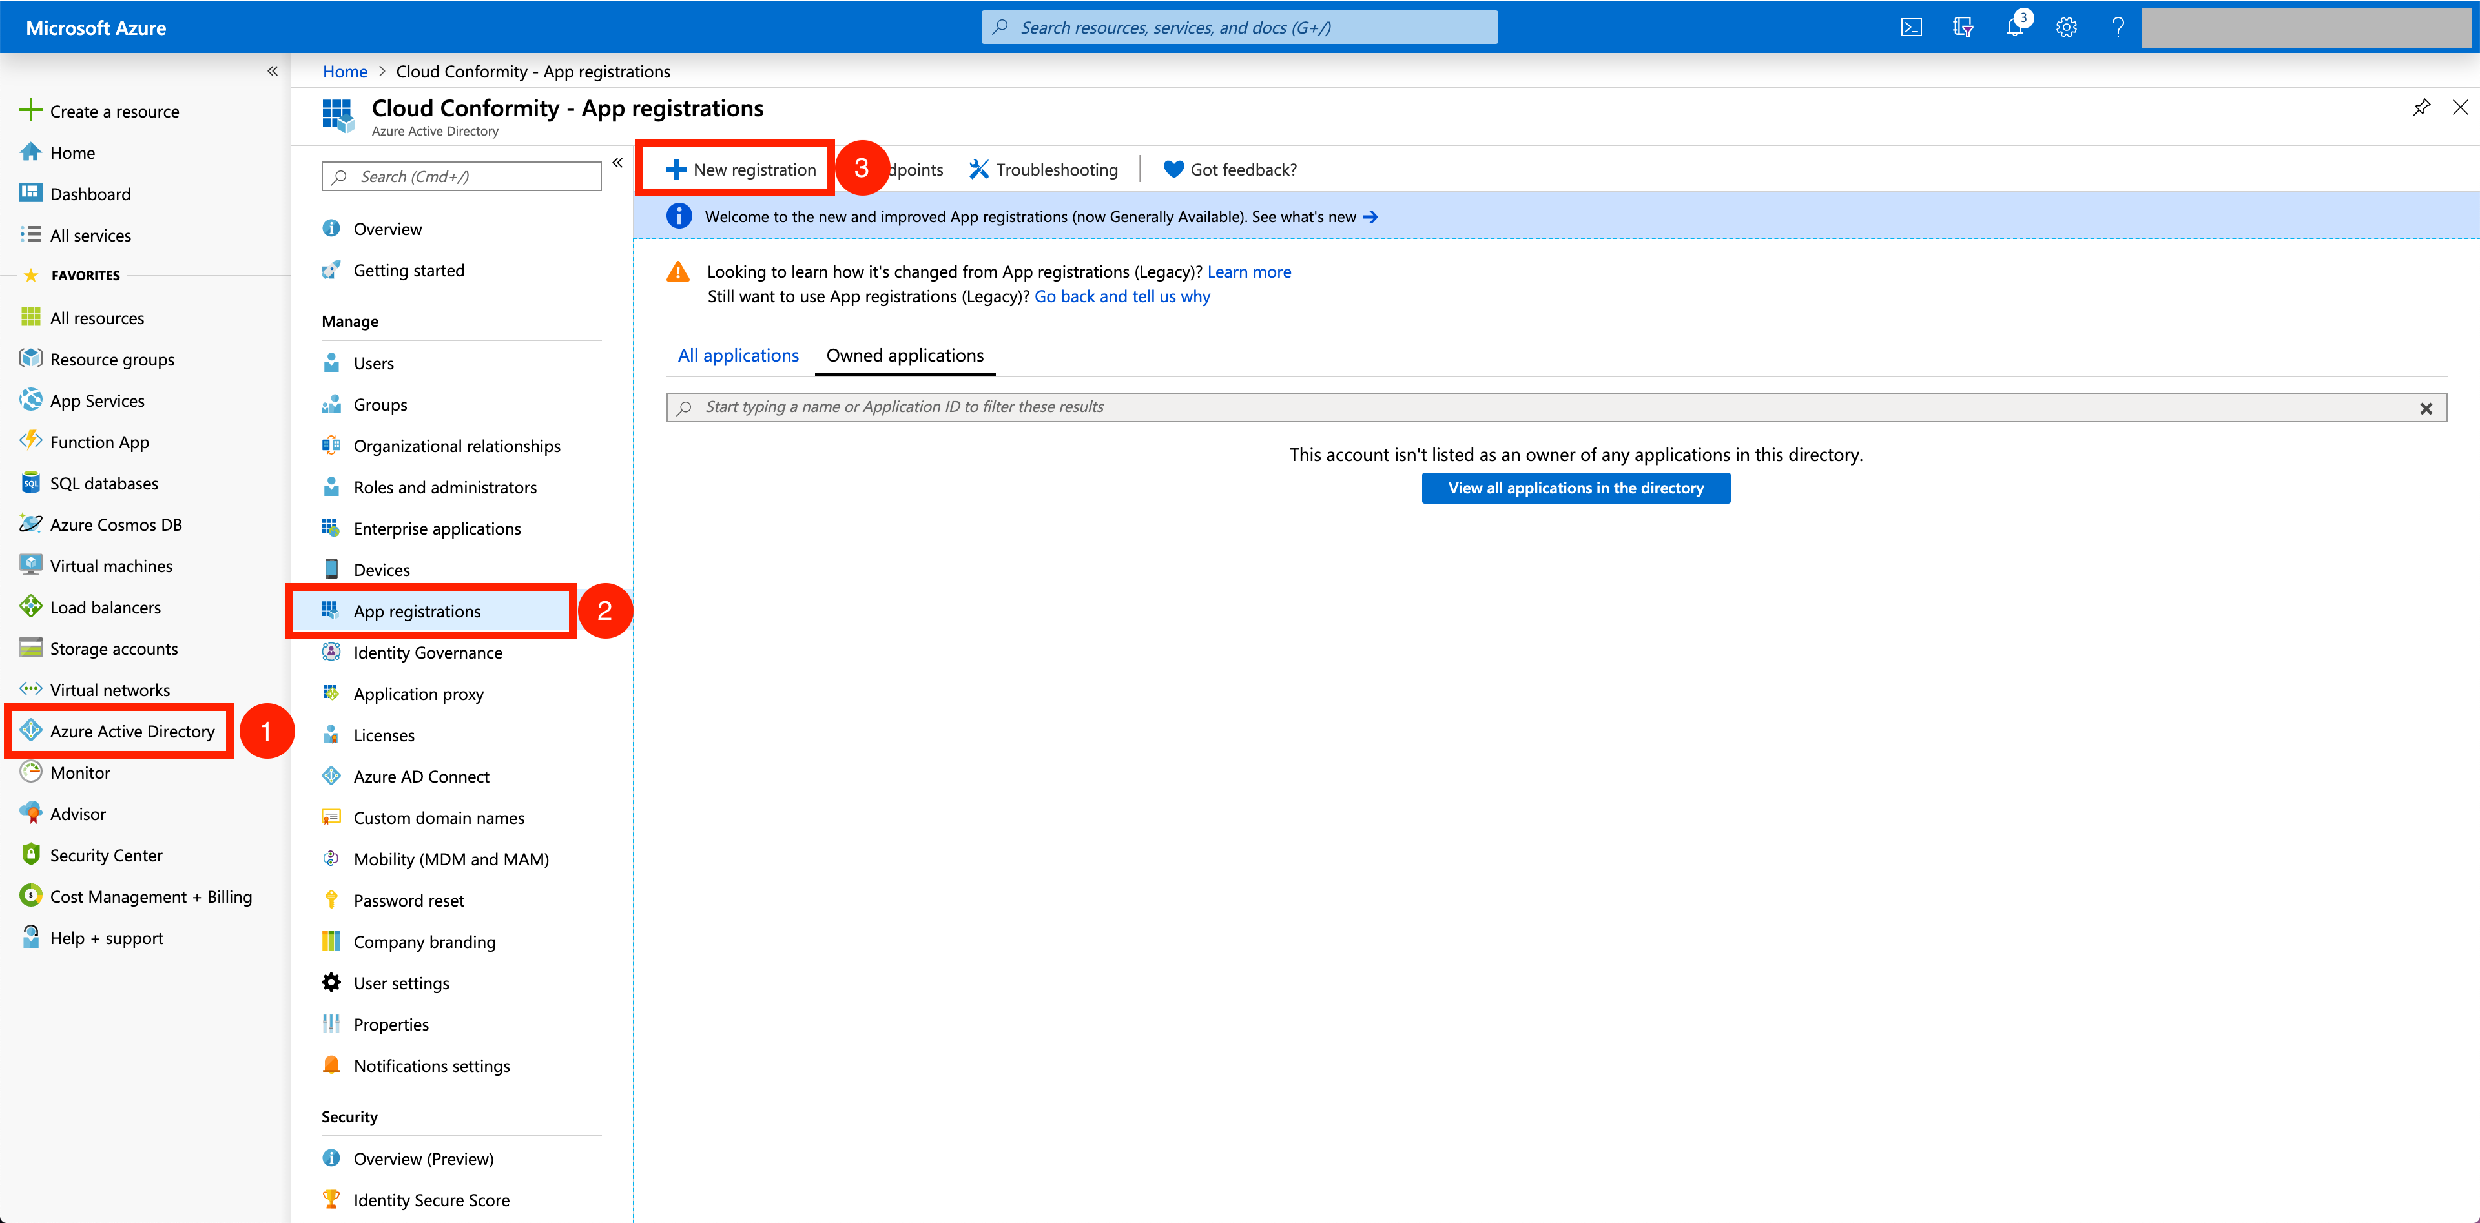Click the Function App lightning icon
The image size is (2480, 1223).
(31, 442)
